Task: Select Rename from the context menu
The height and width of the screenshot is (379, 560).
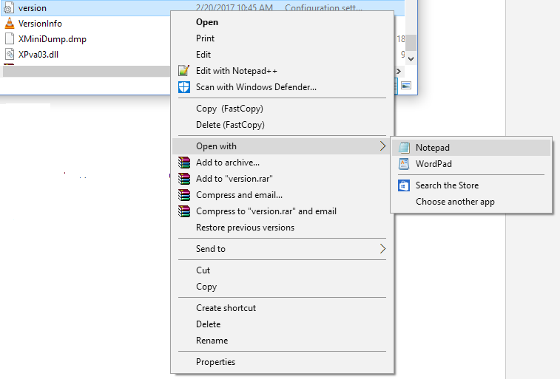Action: 212,341
